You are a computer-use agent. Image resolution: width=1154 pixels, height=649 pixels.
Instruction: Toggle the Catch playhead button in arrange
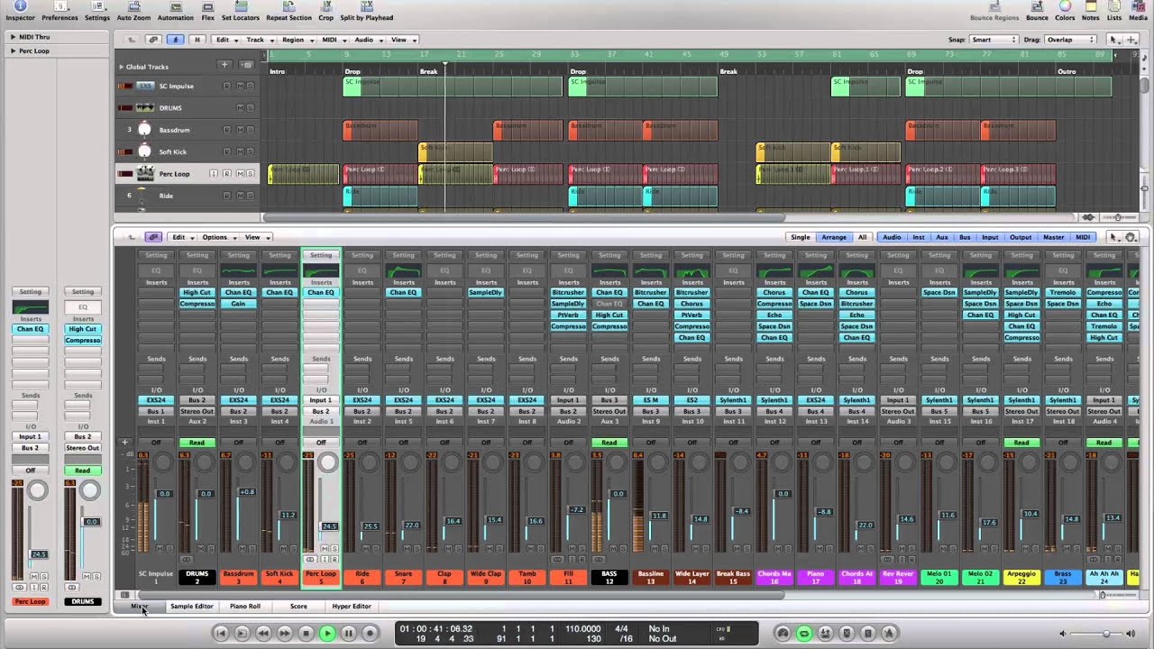pos(175,40)
